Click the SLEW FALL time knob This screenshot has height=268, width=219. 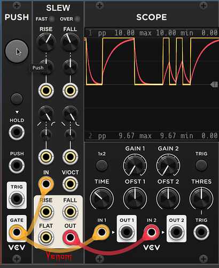click(70, 42)
